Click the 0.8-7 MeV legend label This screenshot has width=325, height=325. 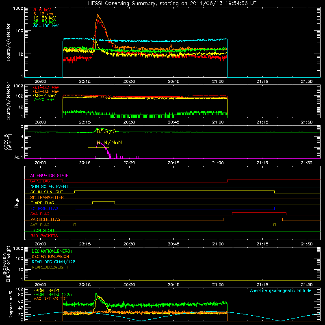tap(44, 95)
